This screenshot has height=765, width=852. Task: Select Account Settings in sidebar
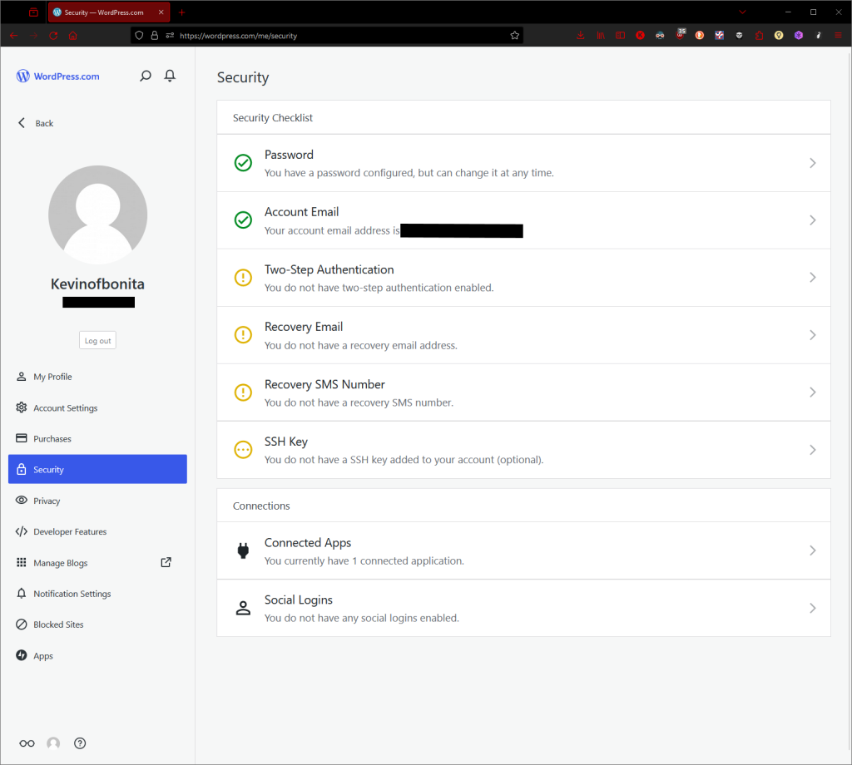[65, 408]
